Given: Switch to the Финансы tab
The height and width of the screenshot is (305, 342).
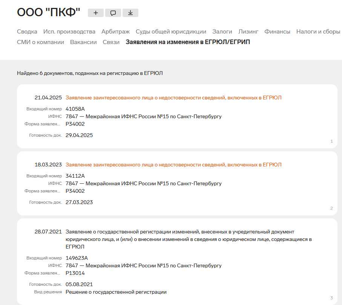Looking at the screenshot, I should pyautogui.click(x=277, y=32).
